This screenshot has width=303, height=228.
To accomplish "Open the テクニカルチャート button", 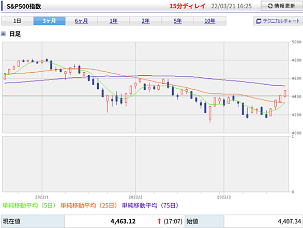I will (x=278, y=21).
